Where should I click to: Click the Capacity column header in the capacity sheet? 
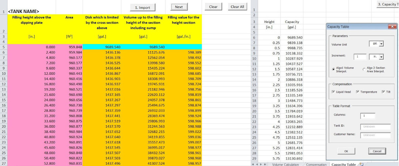pyautogui.click(x=292, y=22)
